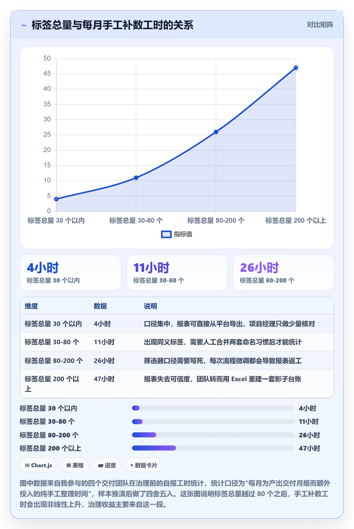Click the Chart.js tag chip
Image resolution: width=354 pixels, height=529 pixels.
point(38,465)
